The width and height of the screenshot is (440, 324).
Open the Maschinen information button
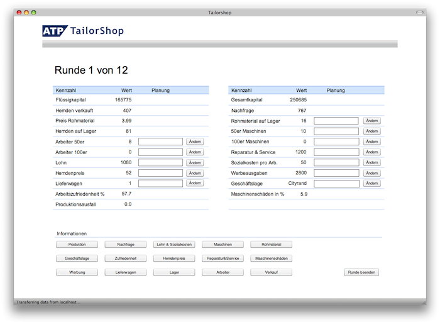(223, 245)
